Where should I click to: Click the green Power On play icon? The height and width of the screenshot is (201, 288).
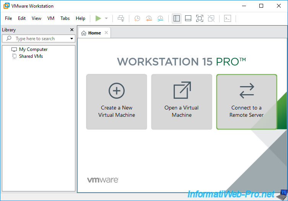coord(98,18)
